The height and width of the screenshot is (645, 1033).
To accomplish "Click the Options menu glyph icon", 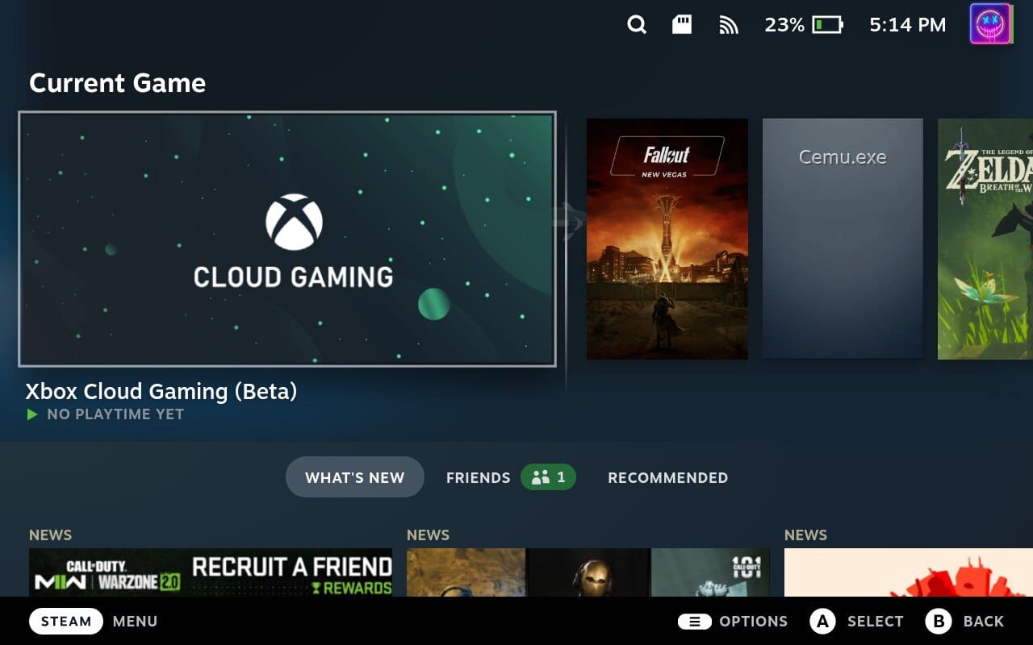I will coord(694,622).
